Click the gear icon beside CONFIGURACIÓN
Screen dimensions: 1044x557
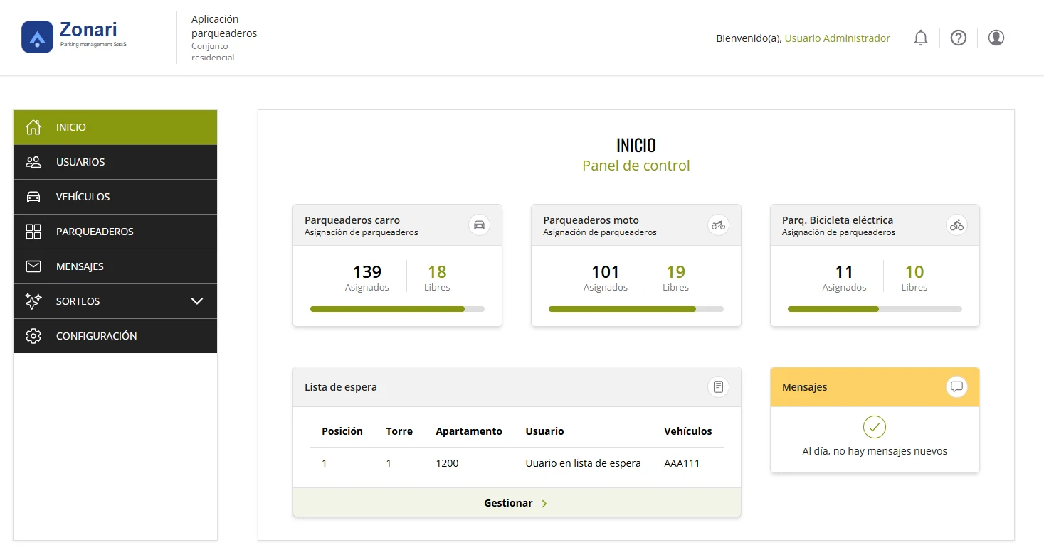coord(33,336)
